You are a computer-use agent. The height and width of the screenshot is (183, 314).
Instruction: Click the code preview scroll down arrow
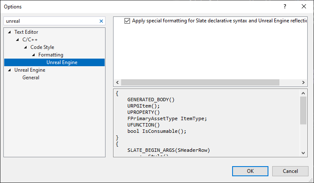point(303,153)
